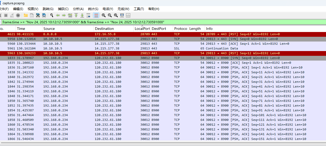Toggle packet colorization rules
This screenshot has width=326, height=146.
click(x=96, y=15)
